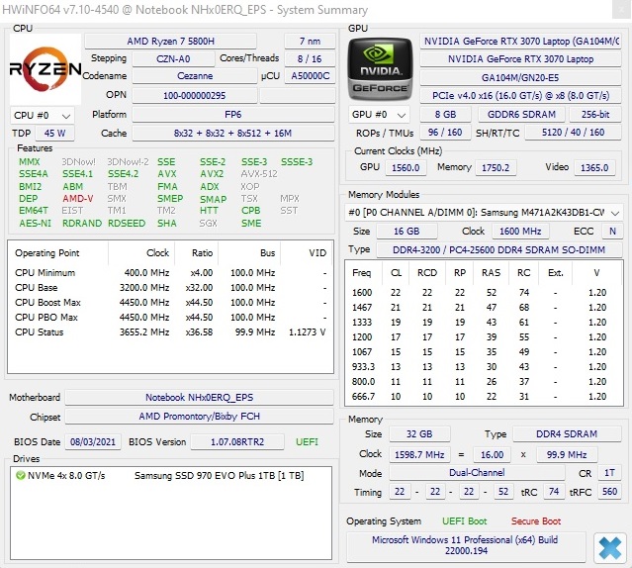Click the ECC value N field
This screenshot has height=568, width=632.
point(612,231)
